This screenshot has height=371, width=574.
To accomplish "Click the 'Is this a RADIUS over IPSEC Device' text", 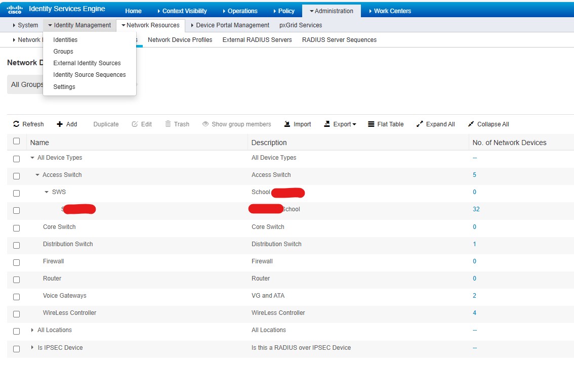I will click(x=301, y=347).
